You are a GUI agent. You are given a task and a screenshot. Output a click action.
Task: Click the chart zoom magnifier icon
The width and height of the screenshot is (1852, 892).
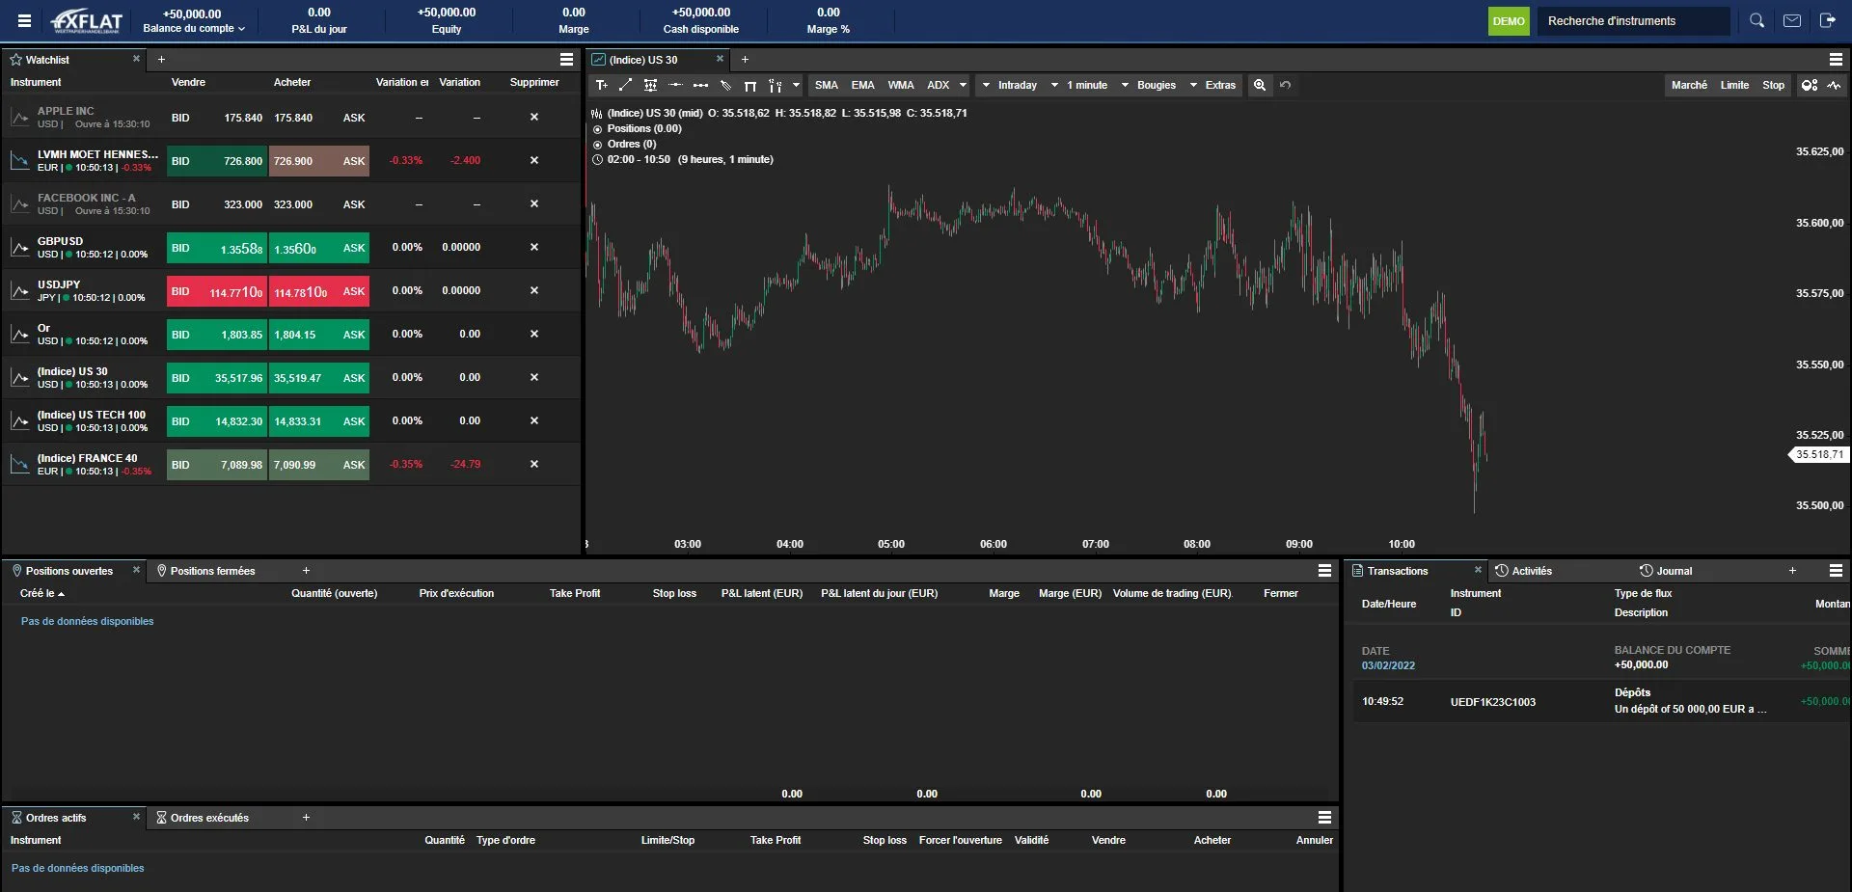tap(1260, 86)
